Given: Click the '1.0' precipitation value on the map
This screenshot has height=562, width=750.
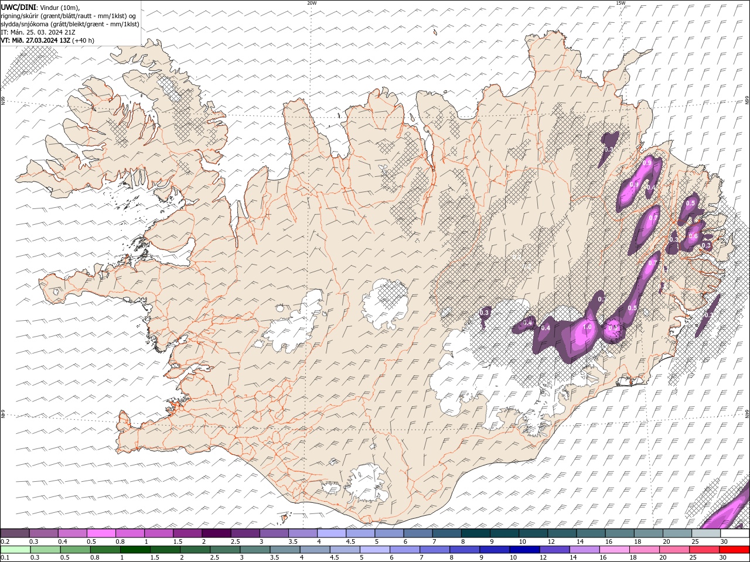Looking at the screenshot, I should pyautogui.click(x=587, y=328).
